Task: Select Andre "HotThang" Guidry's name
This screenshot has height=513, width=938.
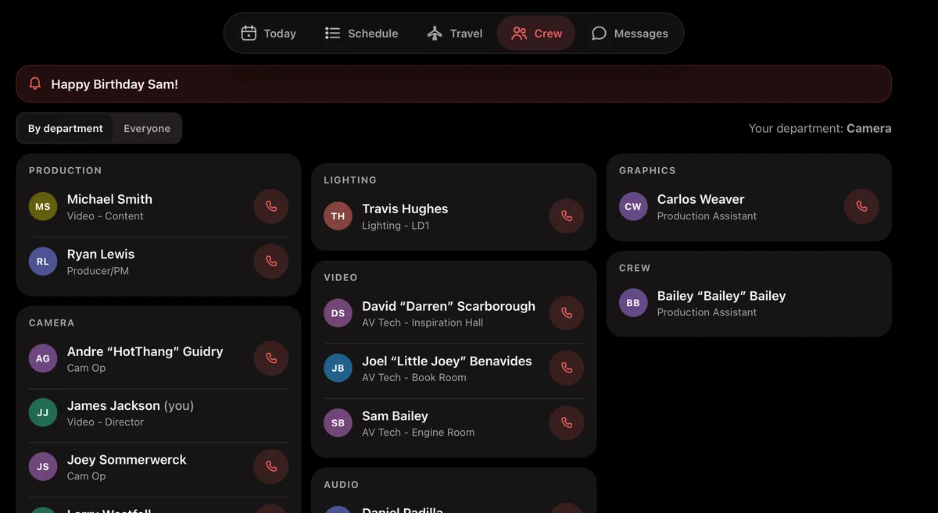Action: 145,351
